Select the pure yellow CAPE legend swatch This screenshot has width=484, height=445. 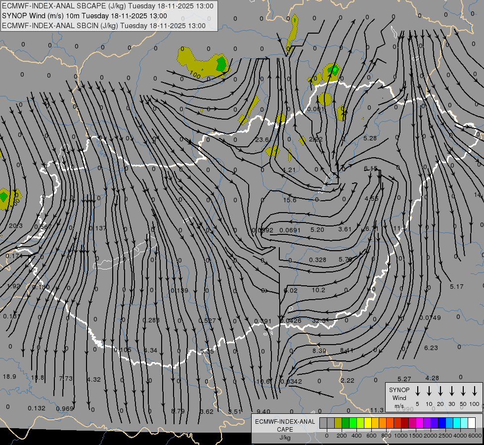[368, 423]
